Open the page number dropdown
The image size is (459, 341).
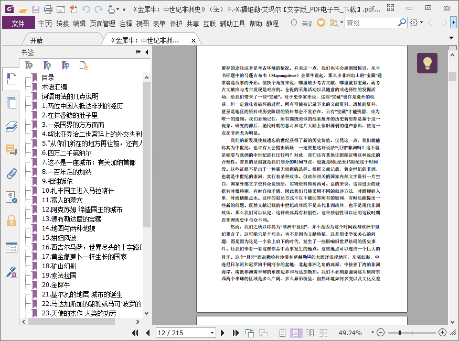212,333
